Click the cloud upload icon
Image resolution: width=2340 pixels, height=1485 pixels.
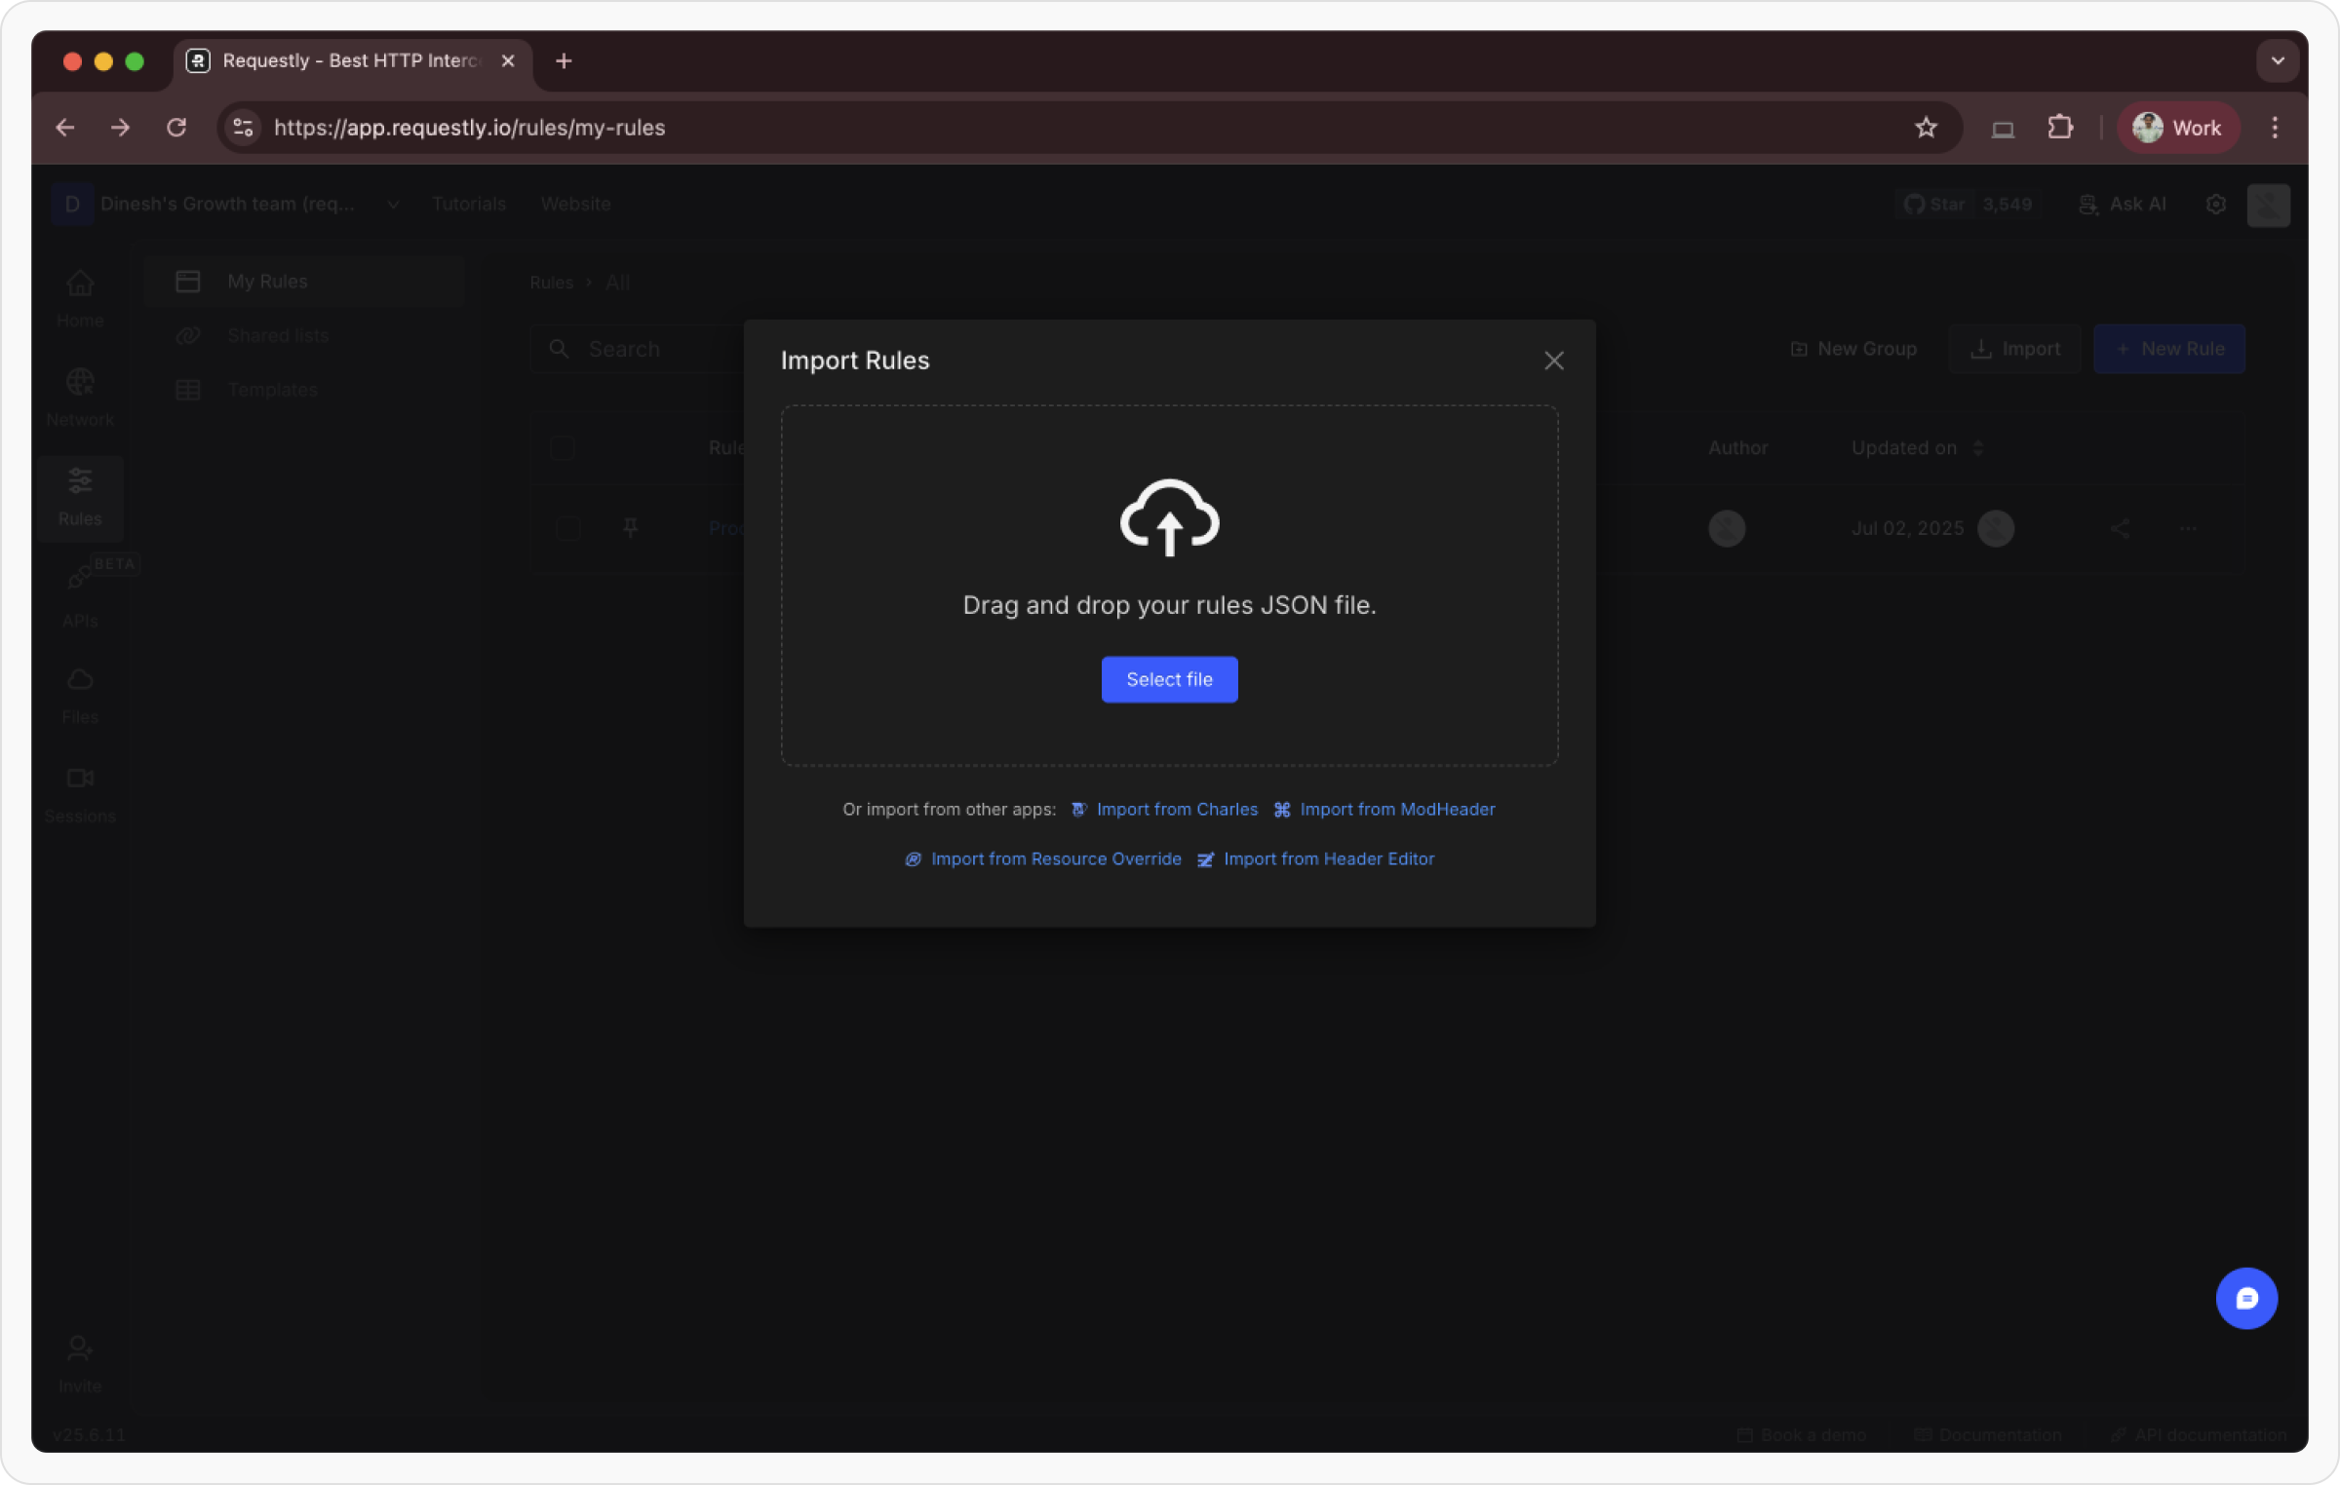pos(1169,517)
